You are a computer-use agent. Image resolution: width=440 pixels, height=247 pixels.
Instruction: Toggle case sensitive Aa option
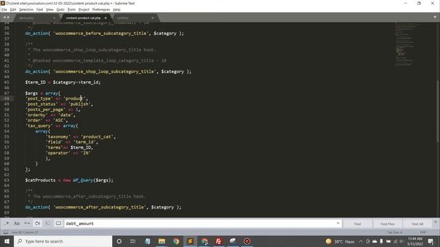[16, 224]
